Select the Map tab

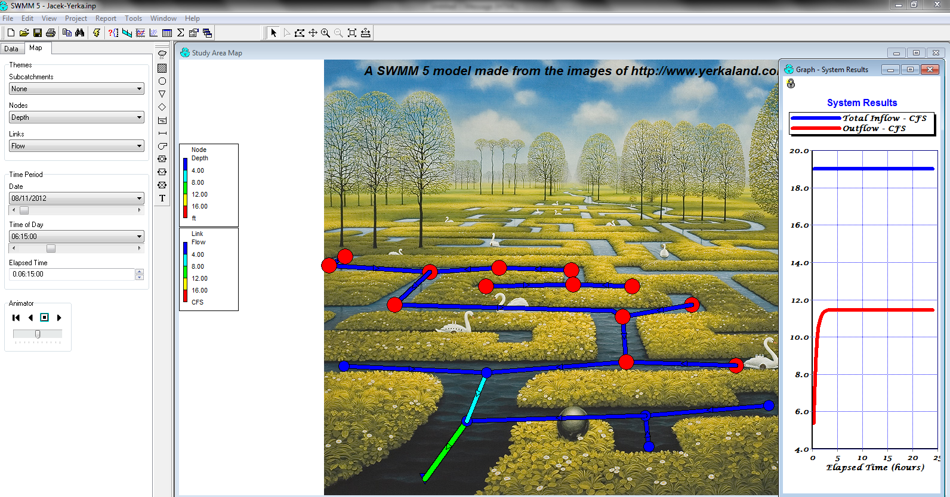click(x=36, y=48)
